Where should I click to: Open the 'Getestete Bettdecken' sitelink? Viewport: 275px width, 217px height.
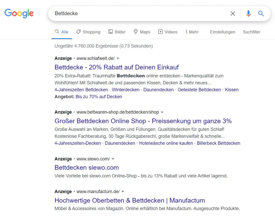click(x=200, y=90)
